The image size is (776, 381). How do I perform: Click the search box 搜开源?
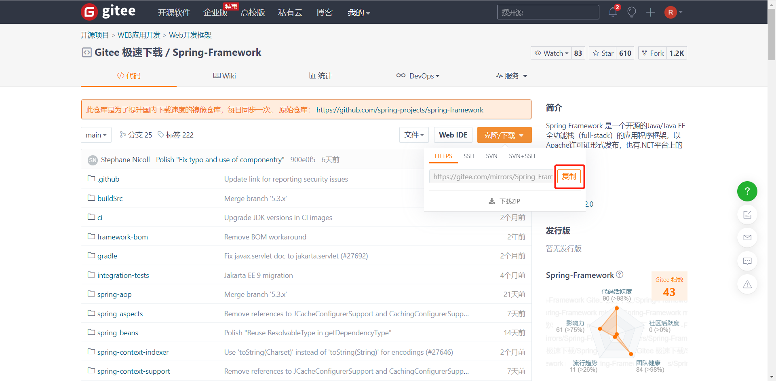[548, 12]
